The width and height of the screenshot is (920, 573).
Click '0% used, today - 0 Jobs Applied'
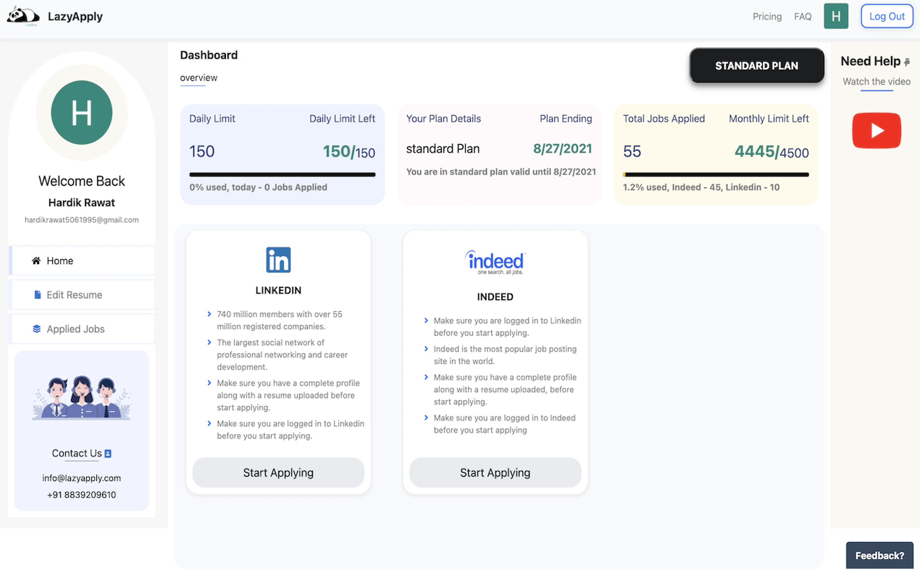click(x=258, y=187)
